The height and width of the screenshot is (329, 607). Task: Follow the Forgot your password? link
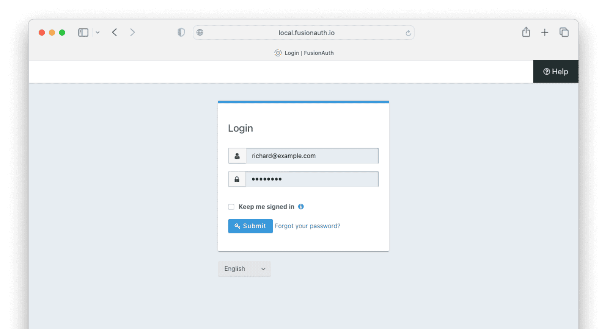tap(307, 226)
